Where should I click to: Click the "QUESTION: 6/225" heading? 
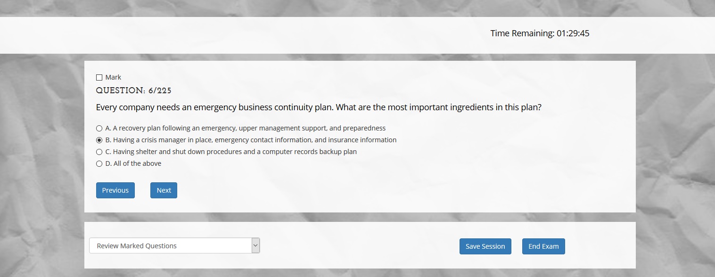point(134,90)
